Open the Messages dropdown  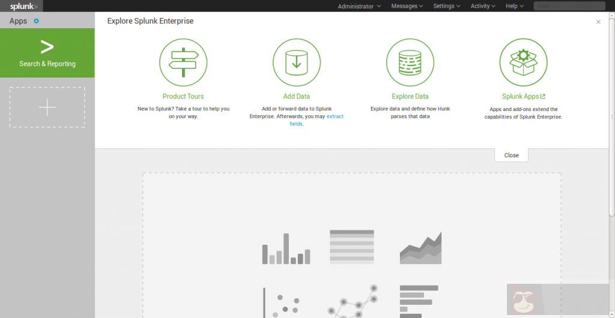point(407,6)
